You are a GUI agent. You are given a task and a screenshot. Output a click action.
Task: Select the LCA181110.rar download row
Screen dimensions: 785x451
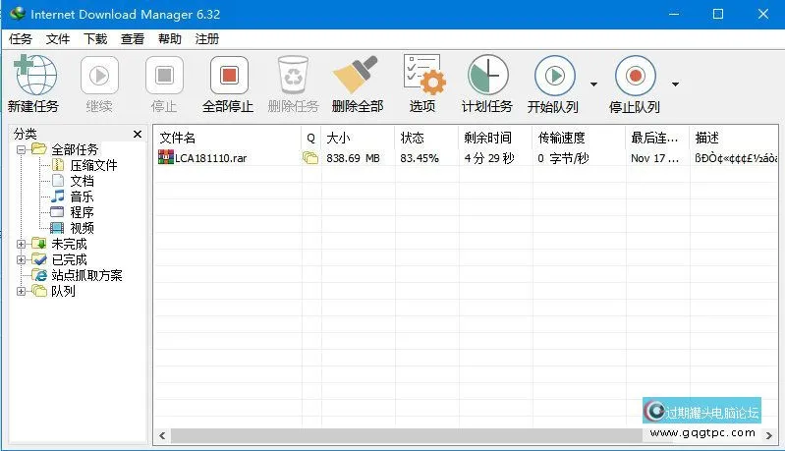pos(466,158)
